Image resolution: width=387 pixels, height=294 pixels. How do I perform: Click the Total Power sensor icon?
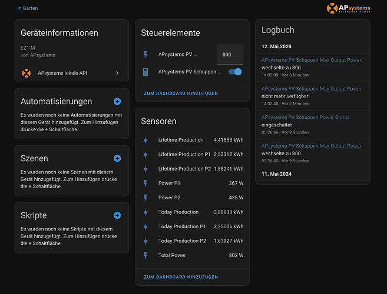tap(145, 255)
